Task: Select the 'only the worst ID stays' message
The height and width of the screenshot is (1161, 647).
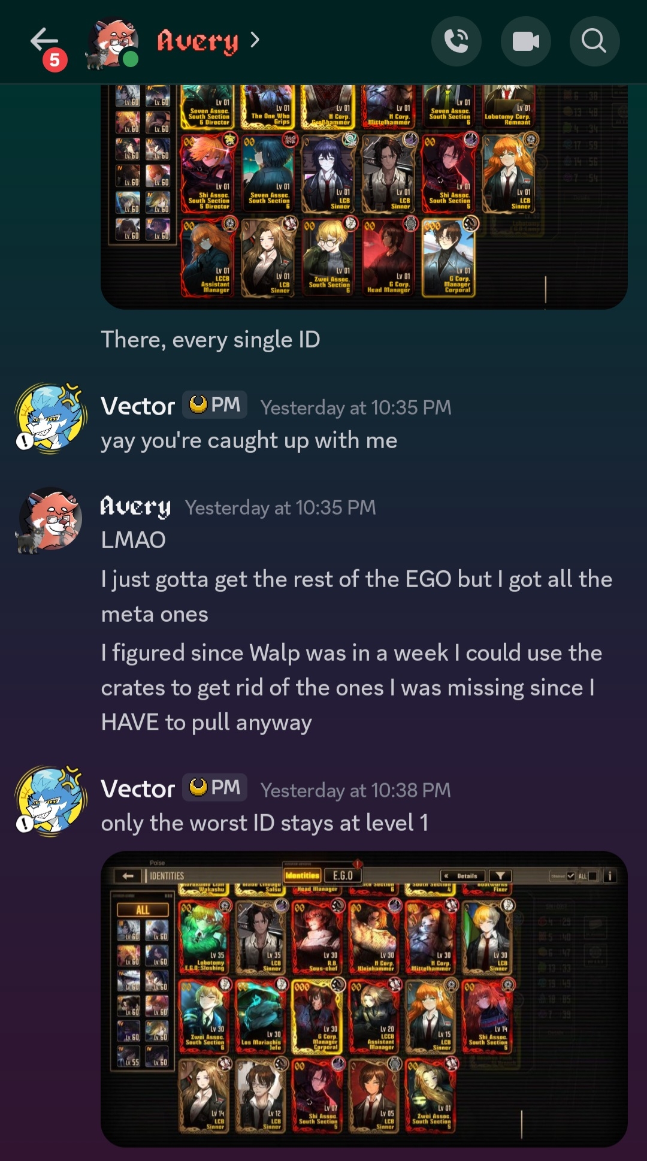Action: (265, 823)
